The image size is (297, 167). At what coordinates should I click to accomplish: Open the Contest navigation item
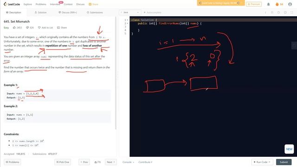[68, 4]
